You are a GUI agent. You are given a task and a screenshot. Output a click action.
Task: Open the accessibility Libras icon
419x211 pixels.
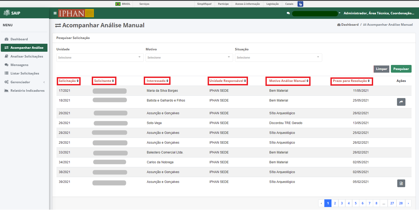click(x=300, y=4)
